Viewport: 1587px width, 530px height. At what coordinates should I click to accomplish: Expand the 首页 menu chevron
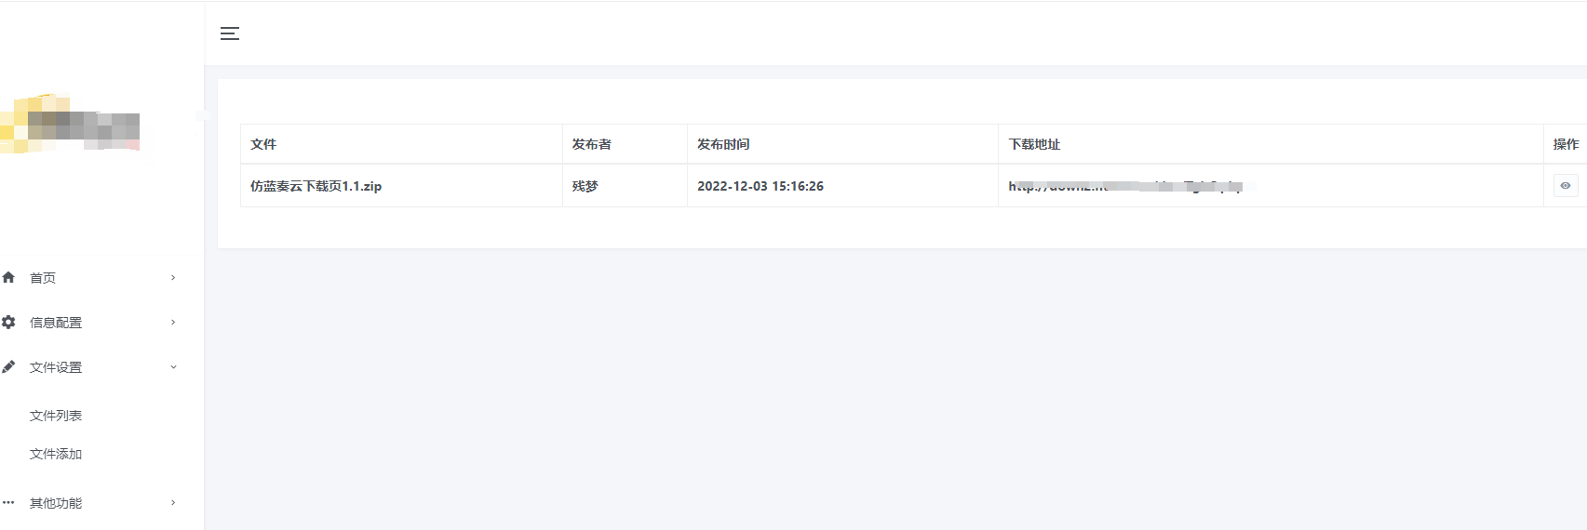tap(173, 277)
